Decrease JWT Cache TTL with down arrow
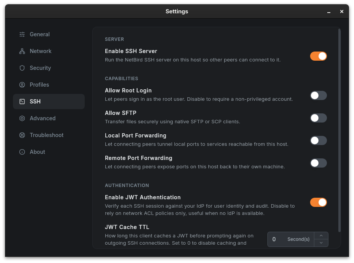The image size is (354, 263). [321, 243]
